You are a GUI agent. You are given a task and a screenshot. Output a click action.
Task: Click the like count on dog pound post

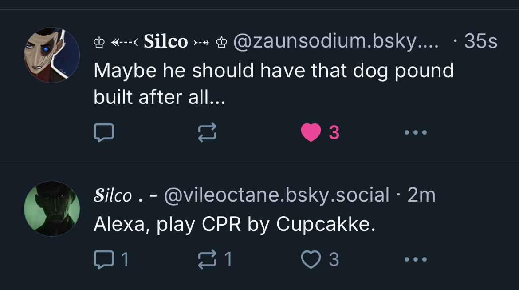click(x=334, y=132)
